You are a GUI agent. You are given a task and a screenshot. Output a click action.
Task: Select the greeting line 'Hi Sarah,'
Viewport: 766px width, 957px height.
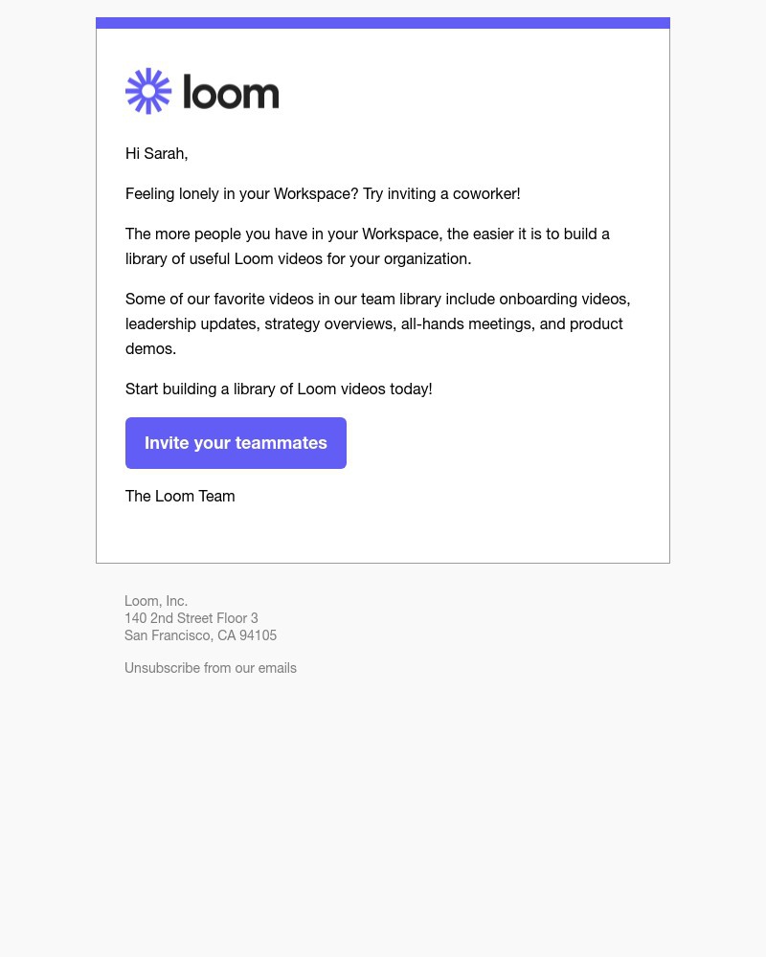click(156, 153)
